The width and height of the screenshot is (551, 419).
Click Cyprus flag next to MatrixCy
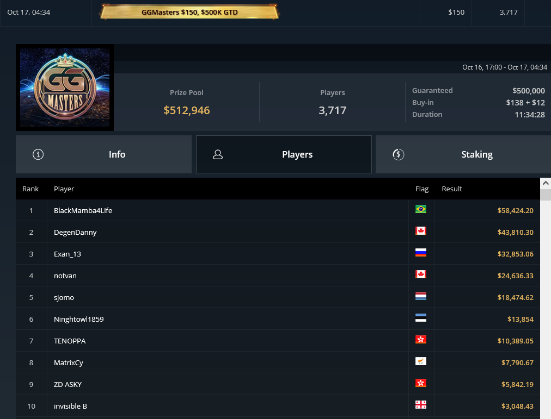coord(421,361)
